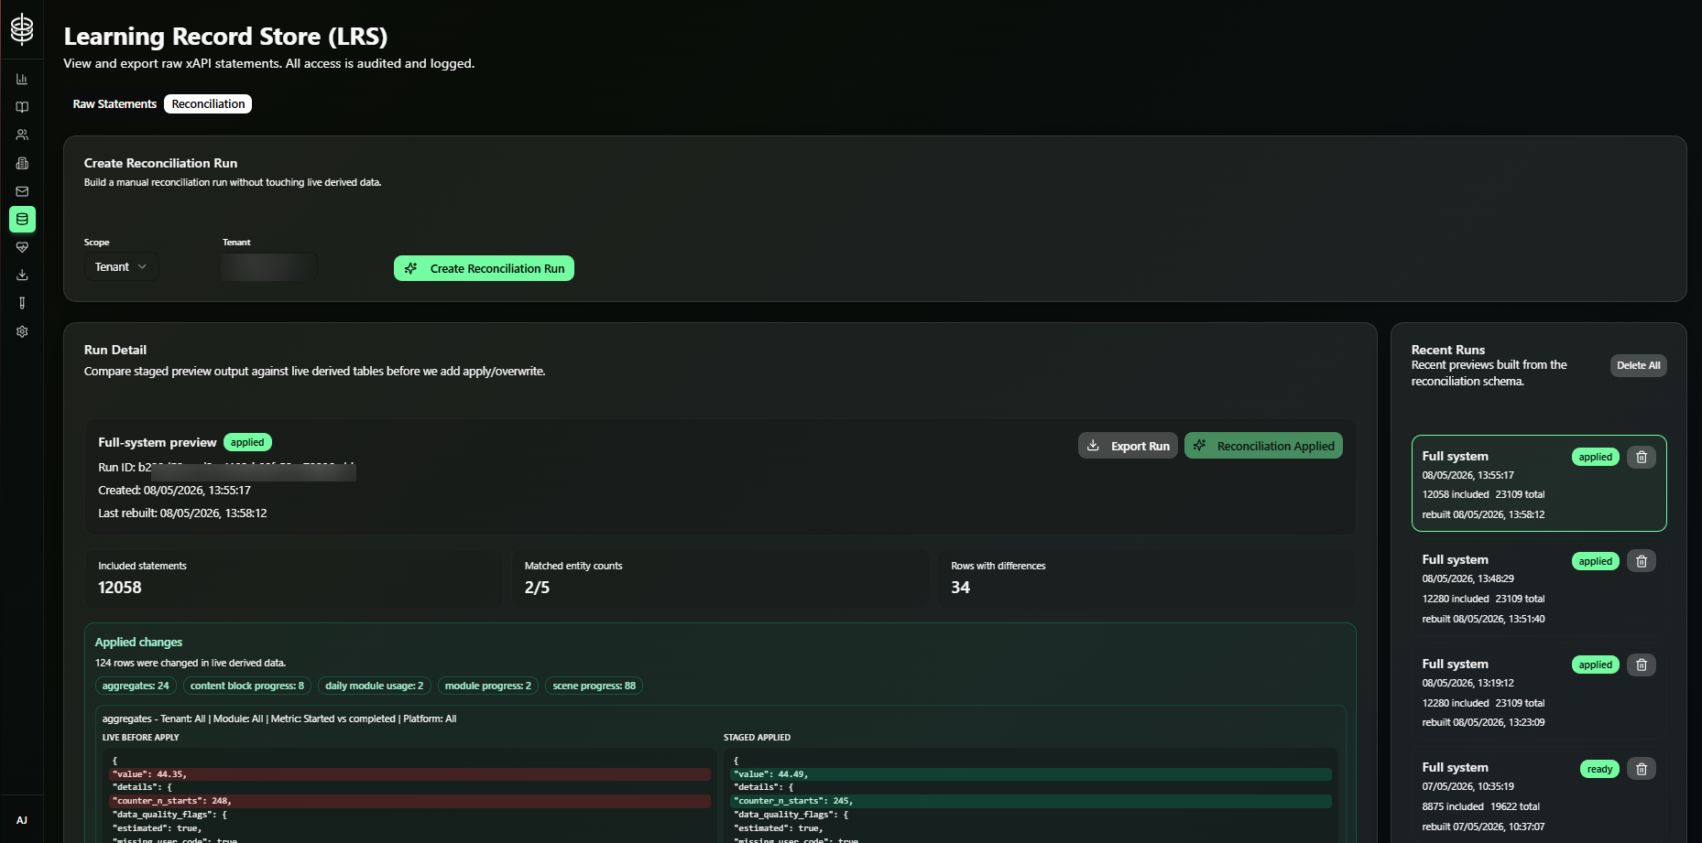Open the Scope dropdown set to Tenant
1702x843 pixels.
click(x=121, y=266)
